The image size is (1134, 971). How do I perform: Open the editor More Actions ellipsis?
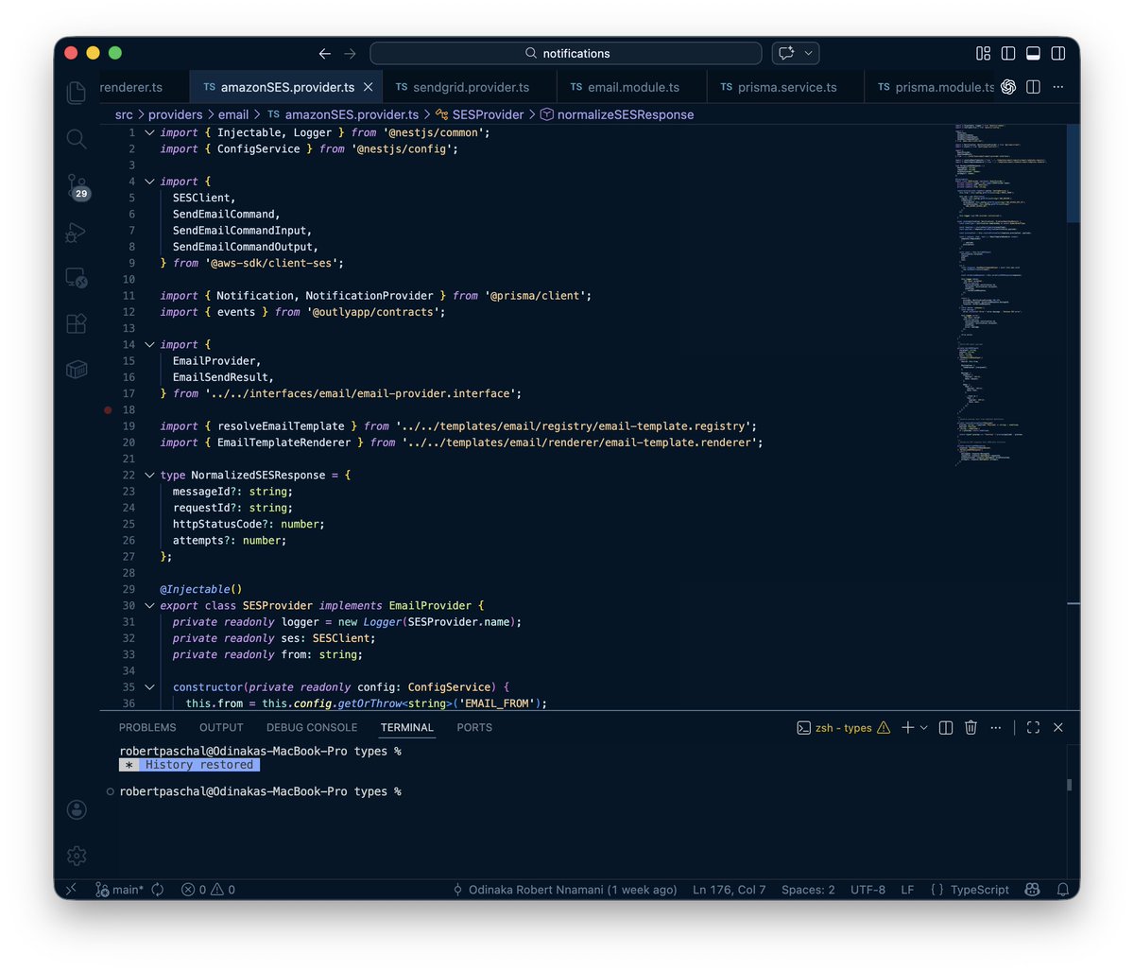pyautogui.click(x=1058, y=87)
